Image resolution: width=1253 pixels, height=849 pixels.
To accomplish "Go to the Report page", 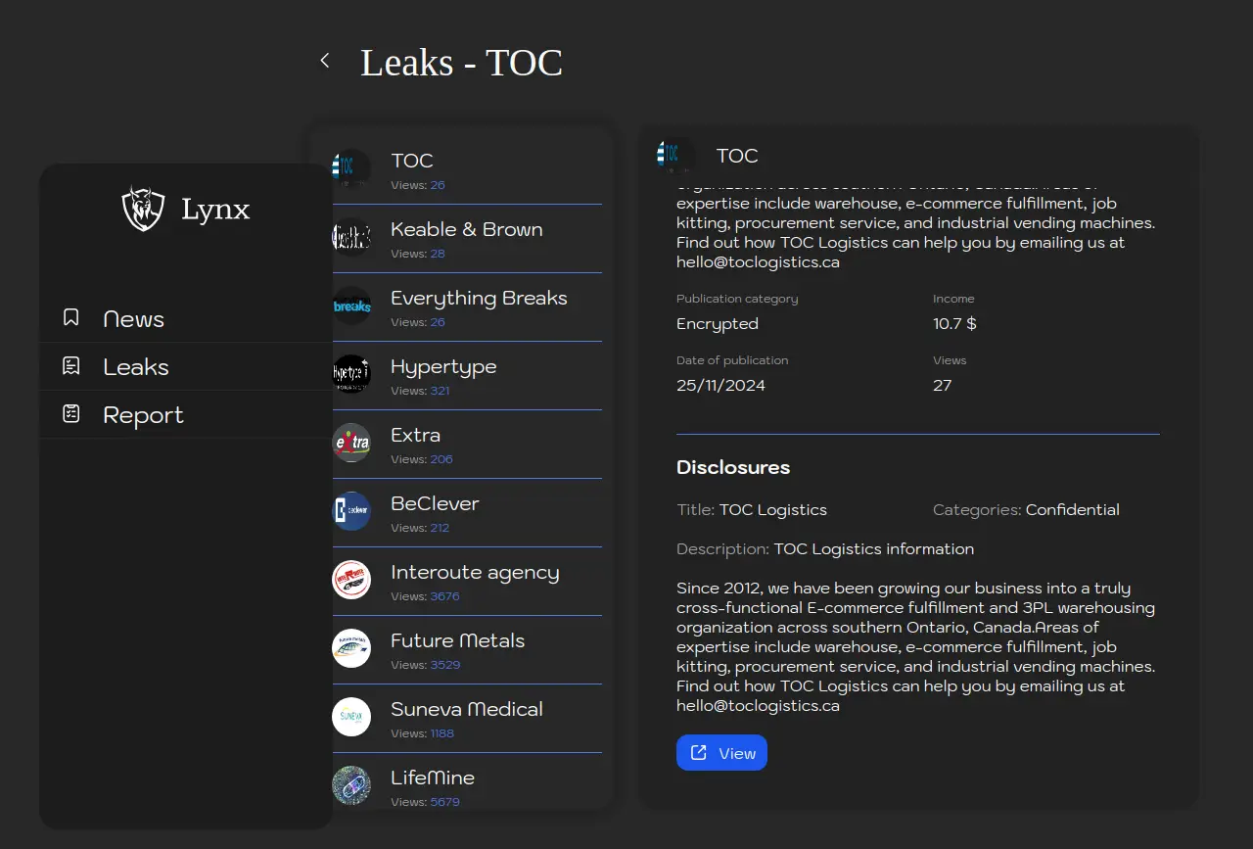I will pos(143,415).
